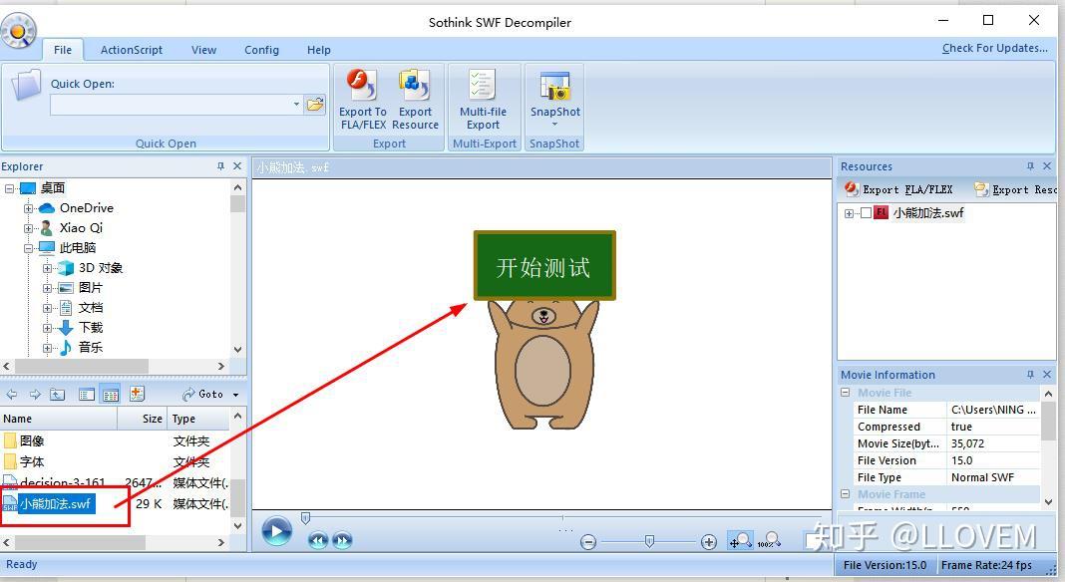Open the Help ribbon tab
The image size is (1065, 582).
coord(318,50)
